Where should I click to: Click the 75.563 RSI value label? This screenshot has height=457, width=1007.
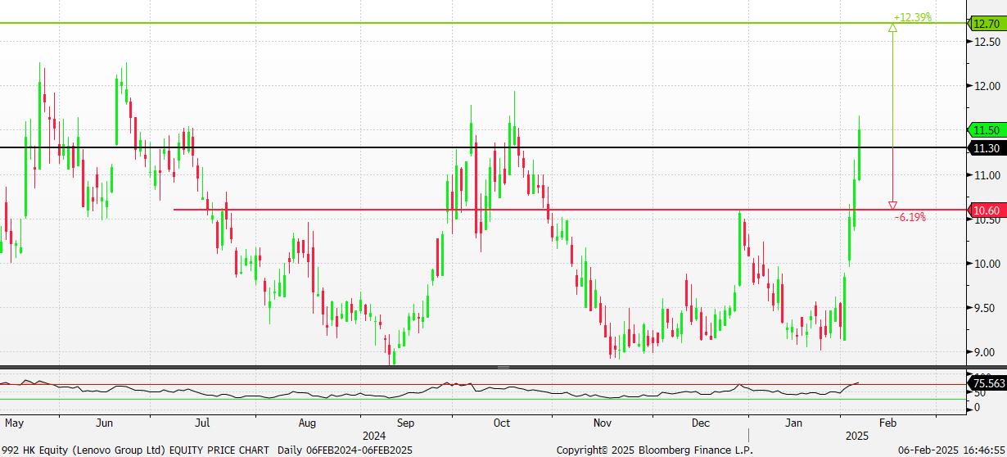coord(987,382)
